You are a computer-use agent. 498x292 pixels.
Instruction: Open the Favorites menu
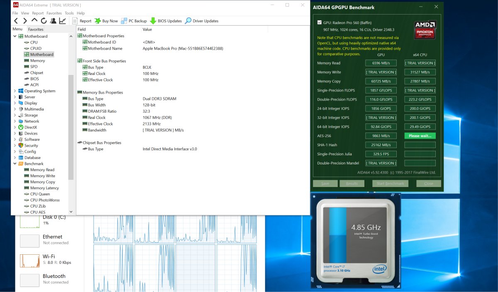(54, 13)
